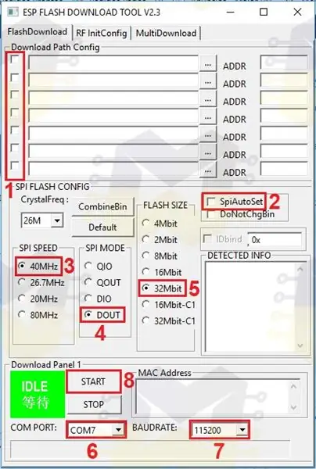
Task: Tick the sixth download path checkbox
Action: (x=14, y=148)
